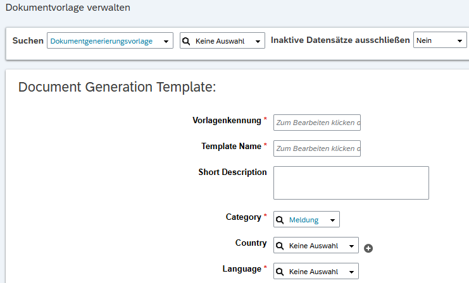The image size is (469, 283).
Task: Expand the Country dropdown arrow
Action: click(351, 246)
